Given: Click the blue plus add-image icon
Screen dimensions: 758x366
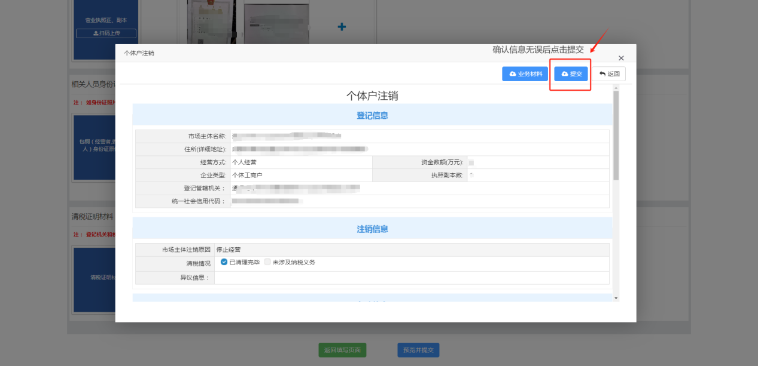Looking at the screenshot, I should [x=342, y=27].
